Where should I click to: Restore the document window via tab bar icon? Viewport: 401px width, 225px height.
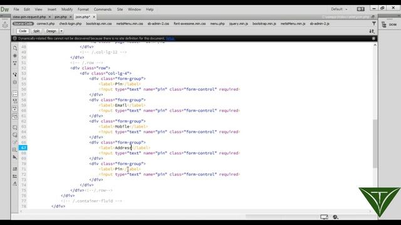tap(373, 17)
